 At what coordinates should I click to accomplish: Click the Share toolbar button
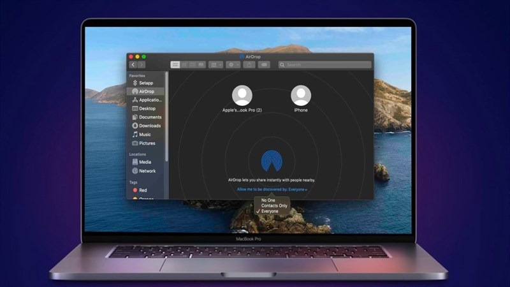249,65
